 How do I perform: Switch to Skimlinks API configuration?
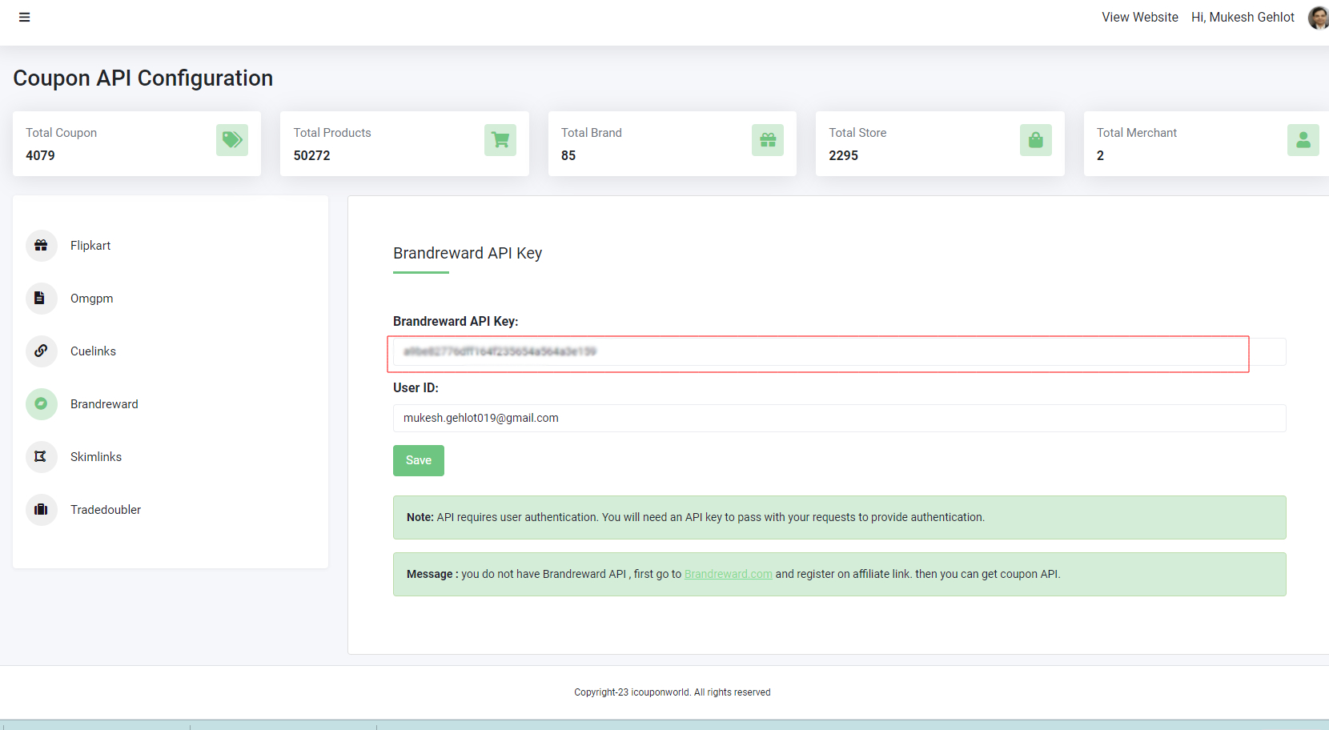tap(96, 457)
